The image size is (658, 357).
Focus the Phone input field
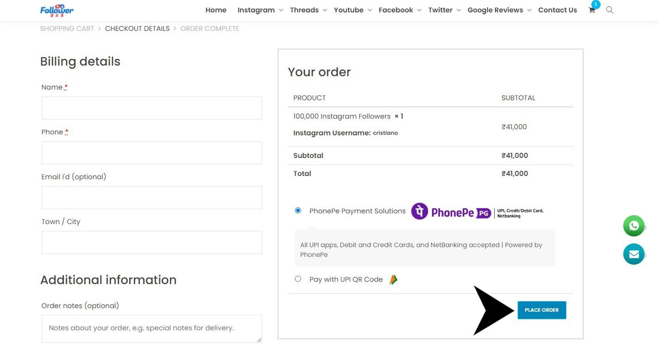point(152,153)
